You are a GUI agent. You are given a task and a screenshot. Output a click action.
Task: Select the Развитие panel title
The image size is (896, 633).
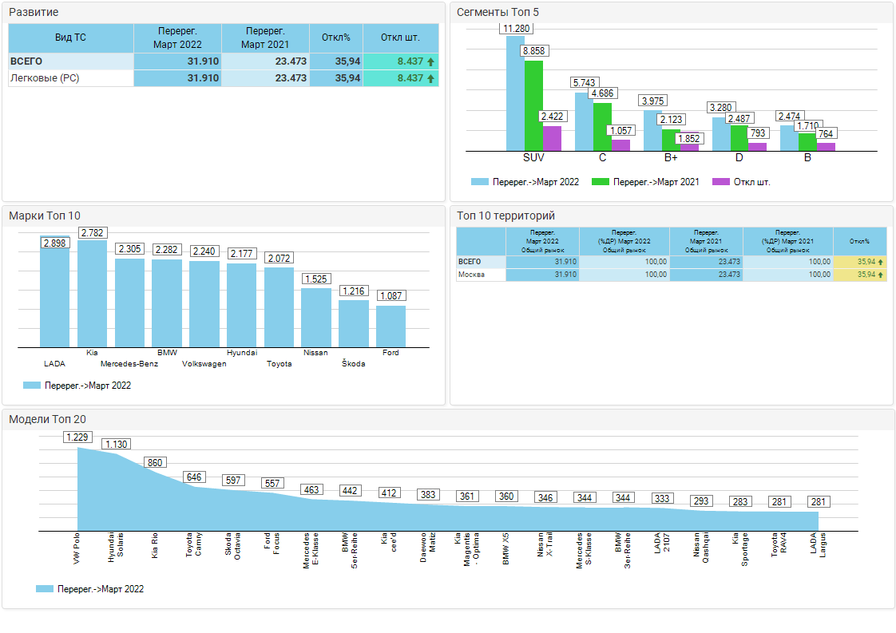click(34, 13)
